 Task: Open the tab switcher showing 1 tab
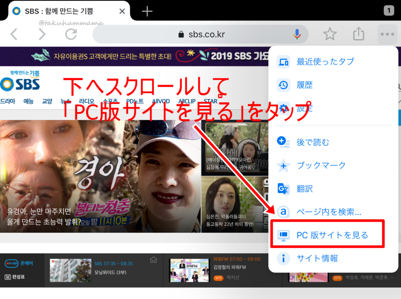point(389,11)
